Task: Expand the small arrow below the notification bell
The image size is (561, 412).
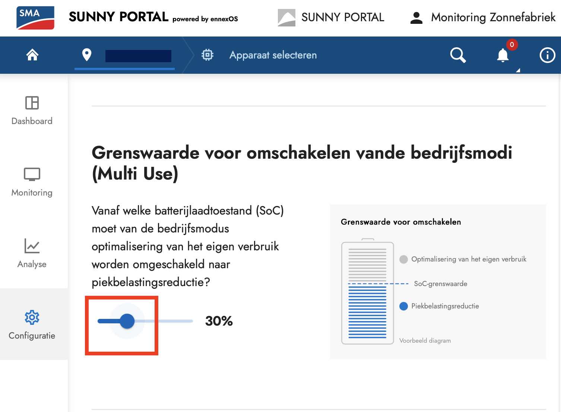Action: tap(518, 70)
